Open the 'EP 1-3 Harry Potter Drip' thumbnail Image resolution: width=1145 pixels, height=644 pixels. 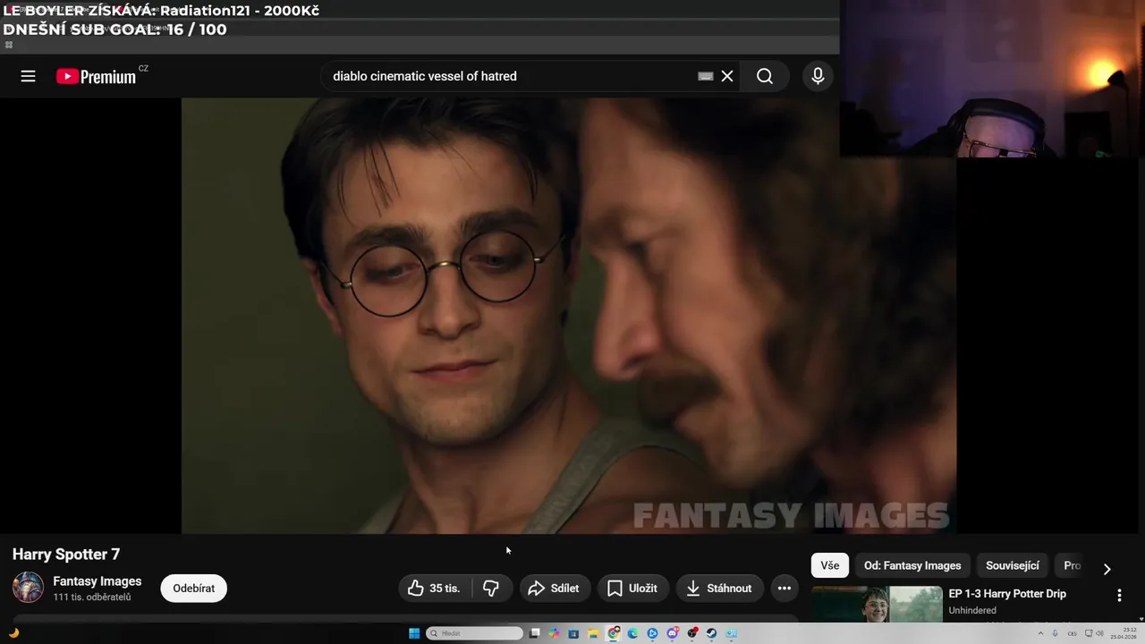click(x=877, y=605)
